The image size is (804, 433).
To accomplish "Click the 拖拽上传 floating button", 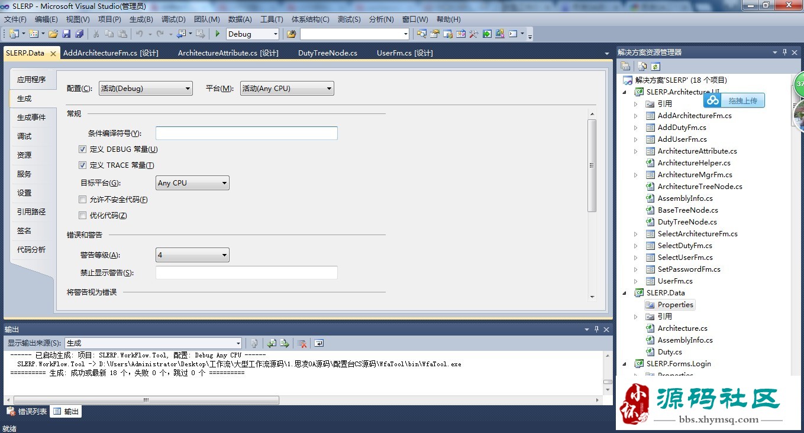I will pos(734,100).
